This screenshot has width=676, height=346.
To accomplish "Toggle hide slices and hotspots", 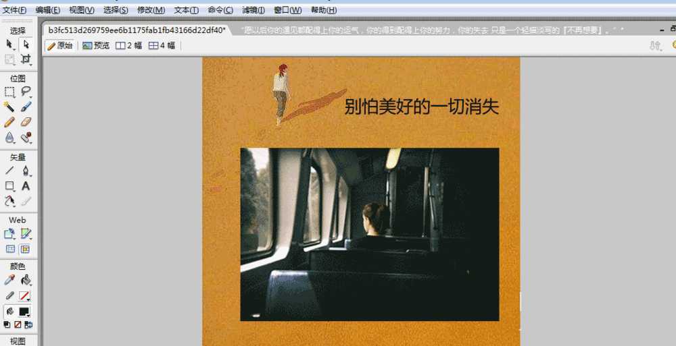I will pyautogui.click(x=9, y=249).
